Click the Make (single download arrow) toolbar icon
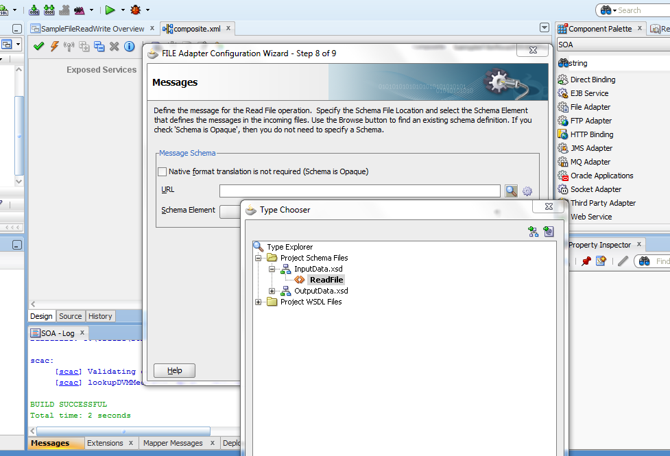 click(34, 10)
